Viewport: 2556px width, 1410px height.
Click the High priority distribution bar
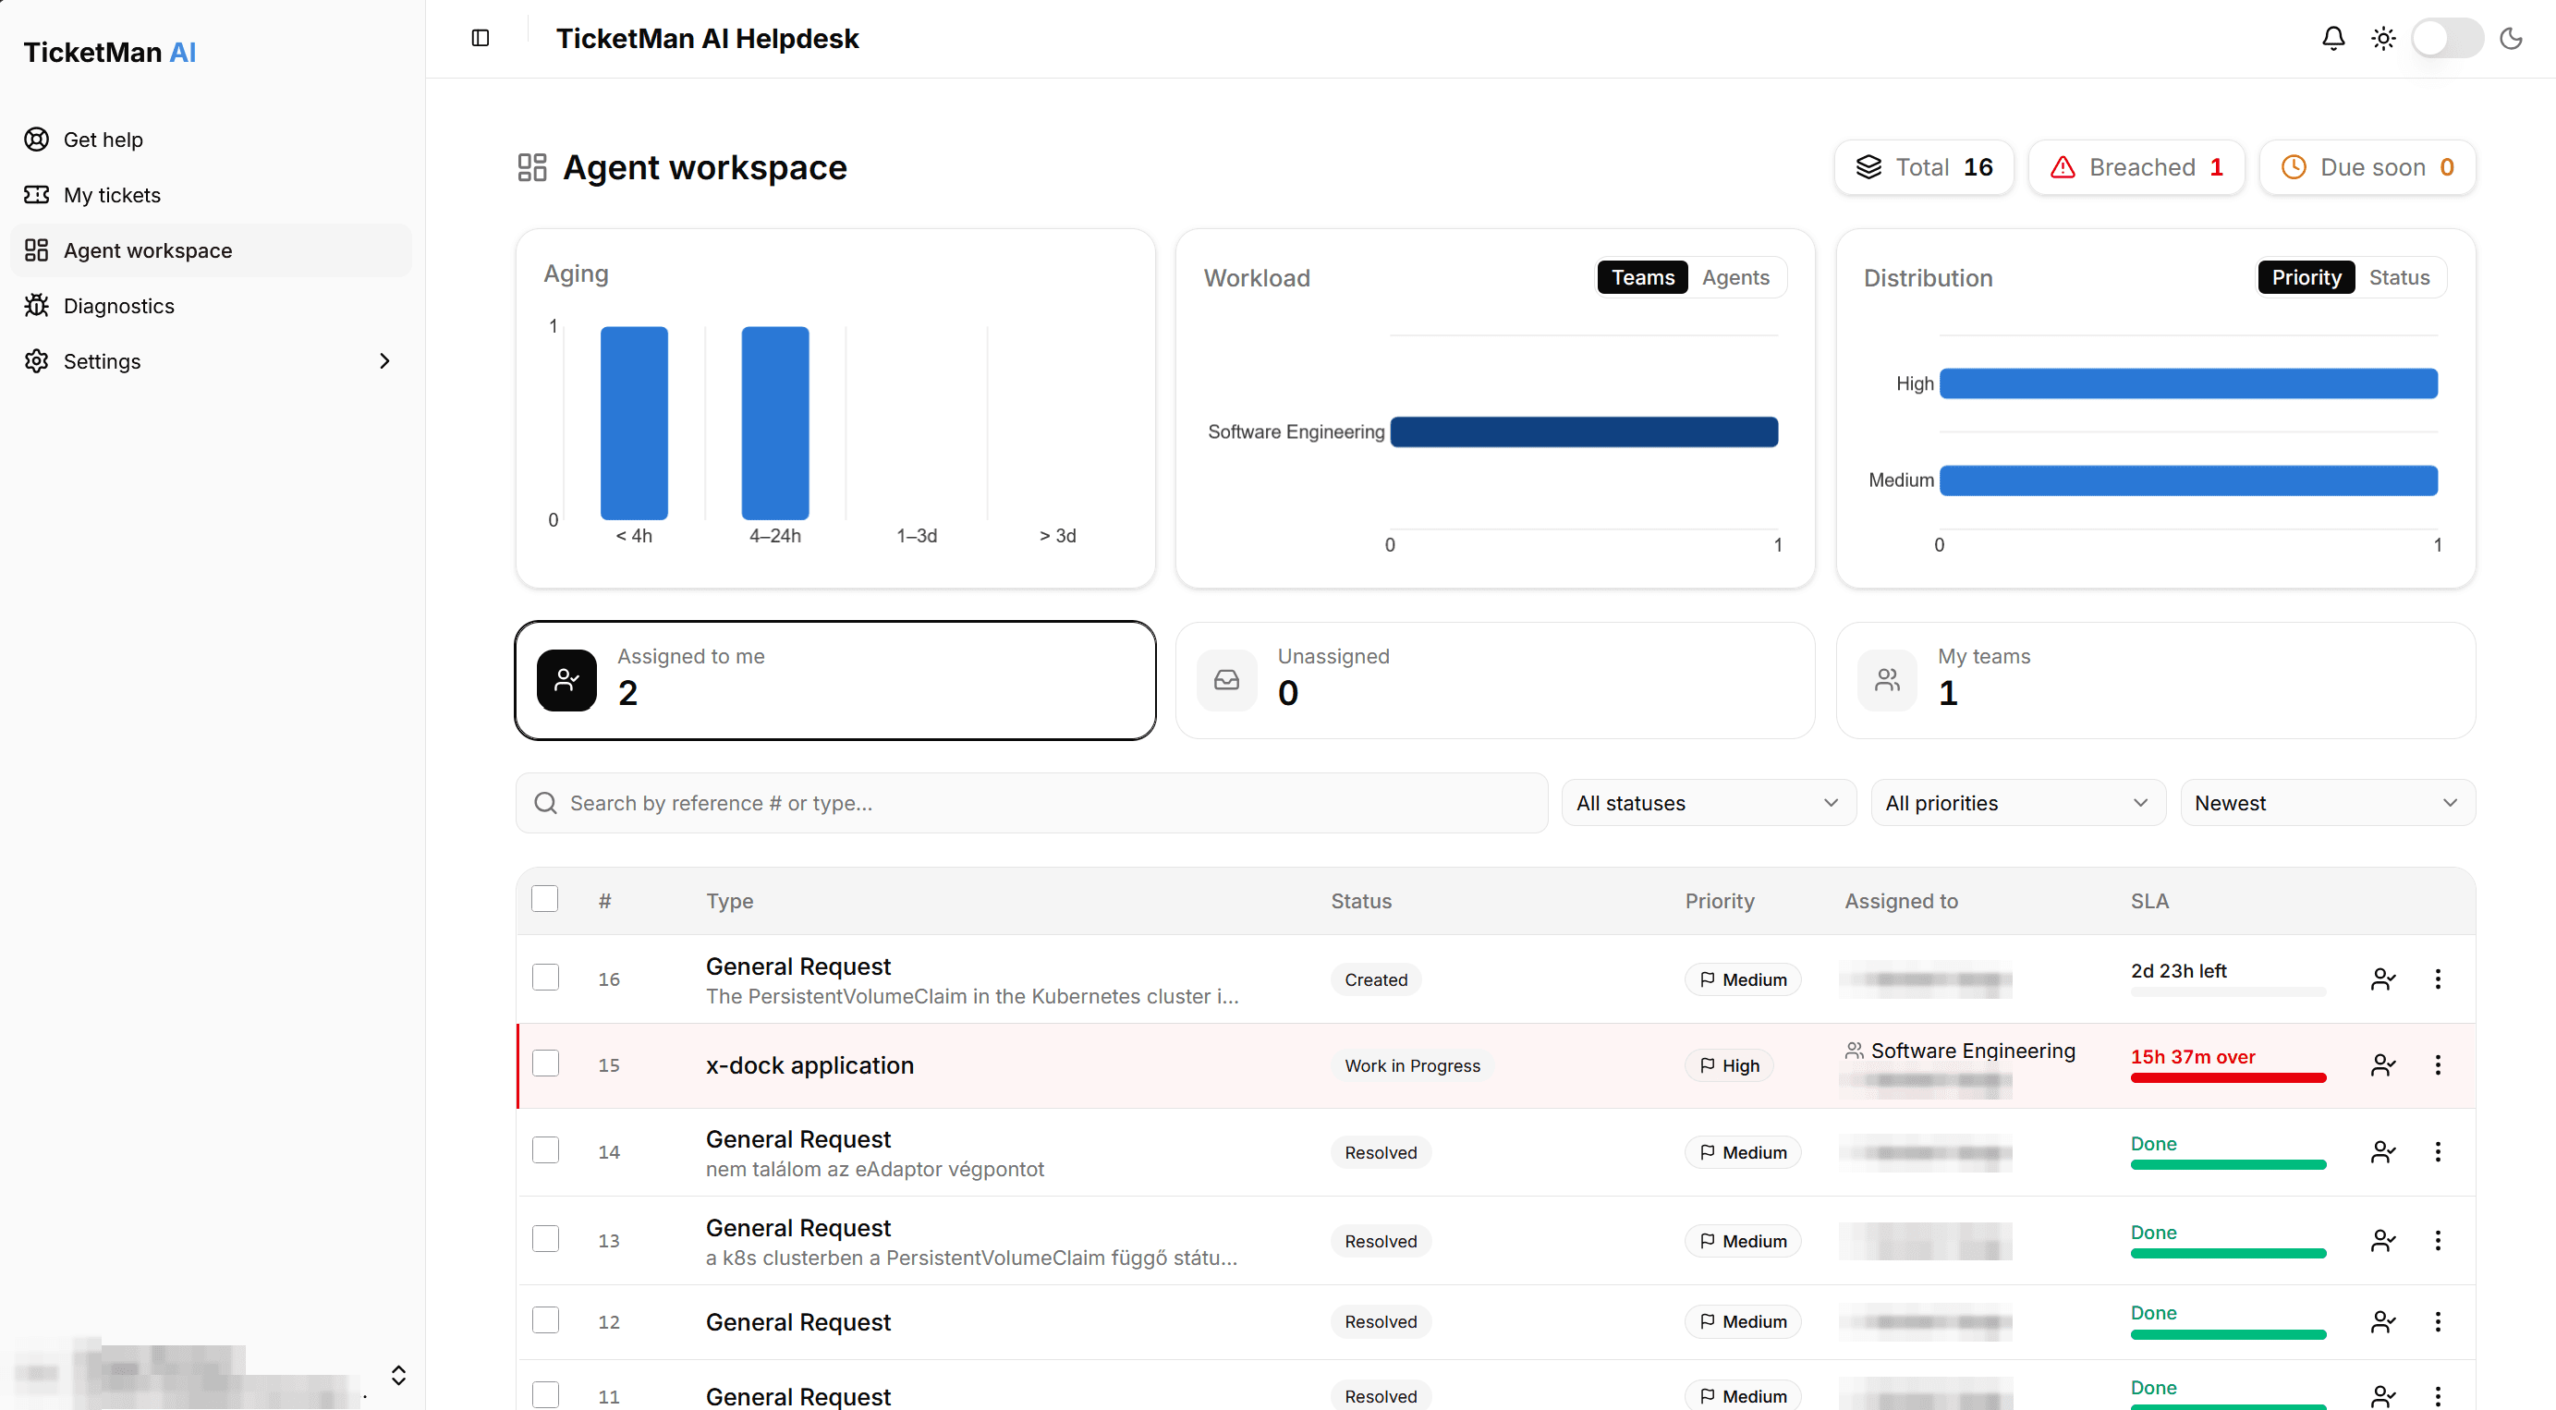2188,383
